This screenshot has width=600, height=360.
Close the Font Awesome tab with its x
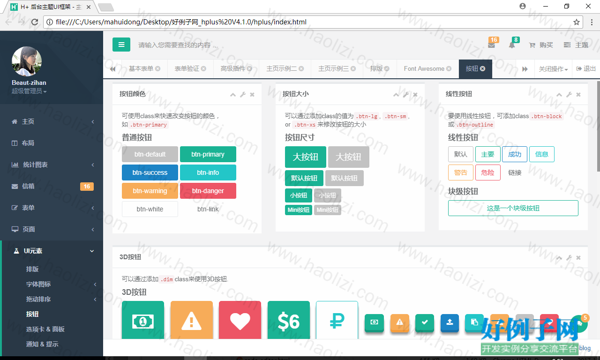(449, 68)
